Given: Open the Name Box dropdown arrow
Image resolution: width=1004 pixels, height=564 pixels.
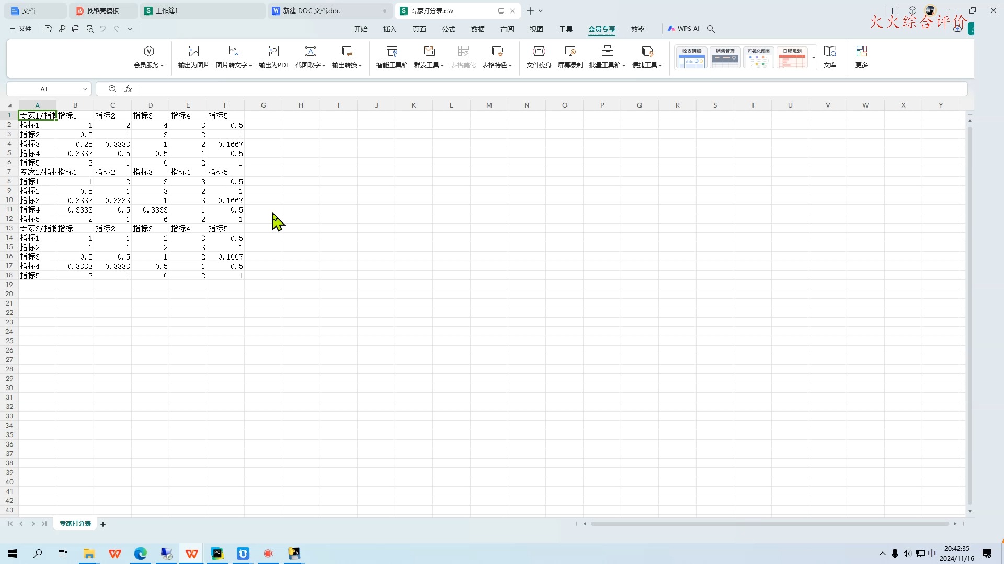Looking at the screenshot, I should (85, 89).
